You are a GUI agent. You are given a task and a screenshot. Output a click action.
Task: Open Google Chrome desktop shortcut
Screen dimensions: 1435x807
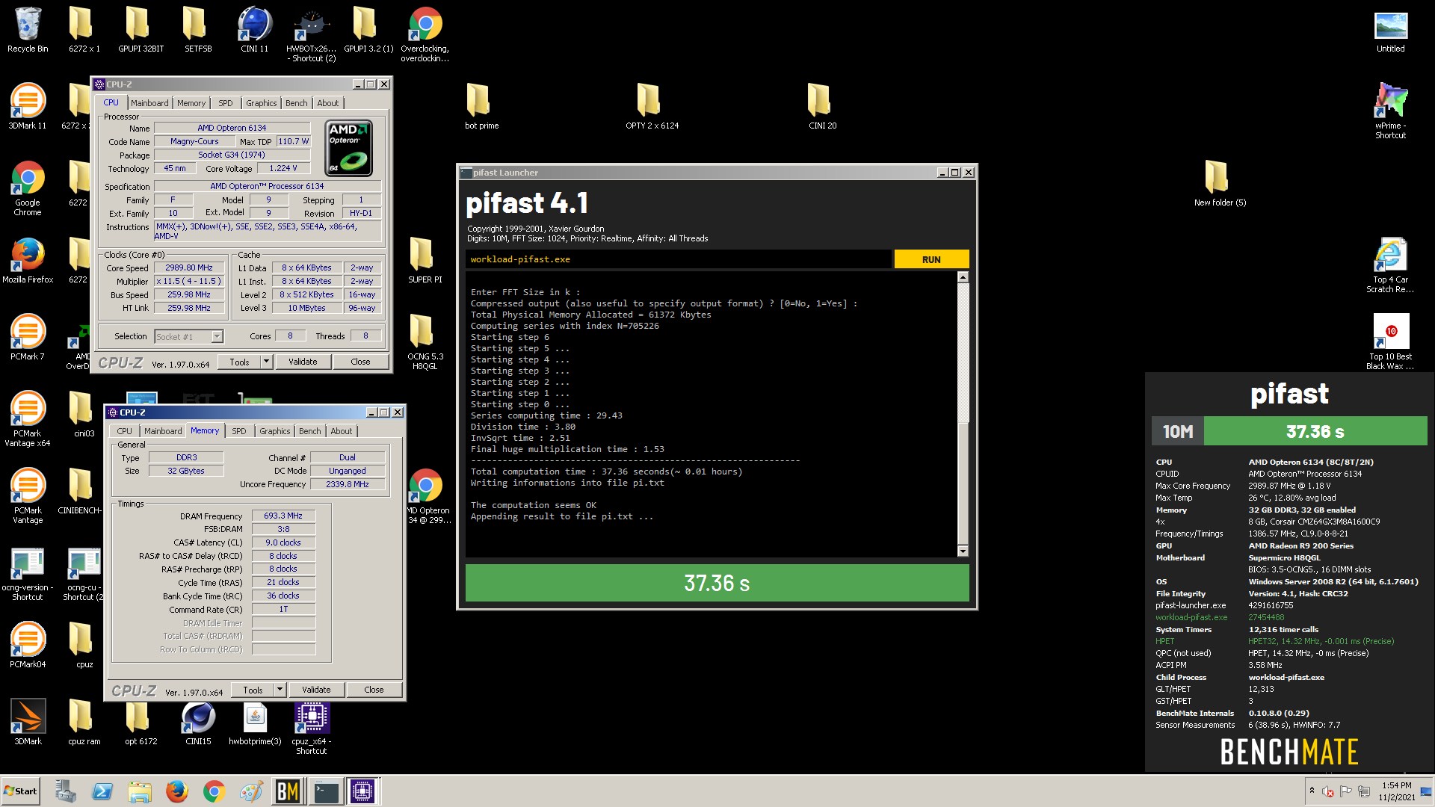click(x=28, y=188)
